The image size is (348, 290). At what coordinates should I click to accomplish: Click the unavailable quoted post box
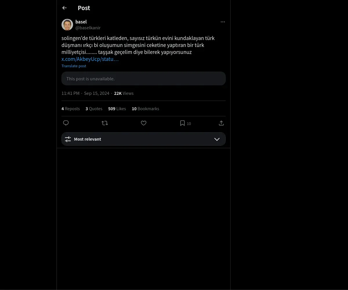(x=143, y=79)
